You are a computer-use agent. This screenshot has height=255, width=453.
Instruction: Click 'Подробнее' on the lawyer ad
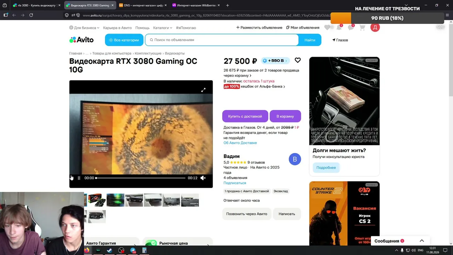[x=326, y=168]
